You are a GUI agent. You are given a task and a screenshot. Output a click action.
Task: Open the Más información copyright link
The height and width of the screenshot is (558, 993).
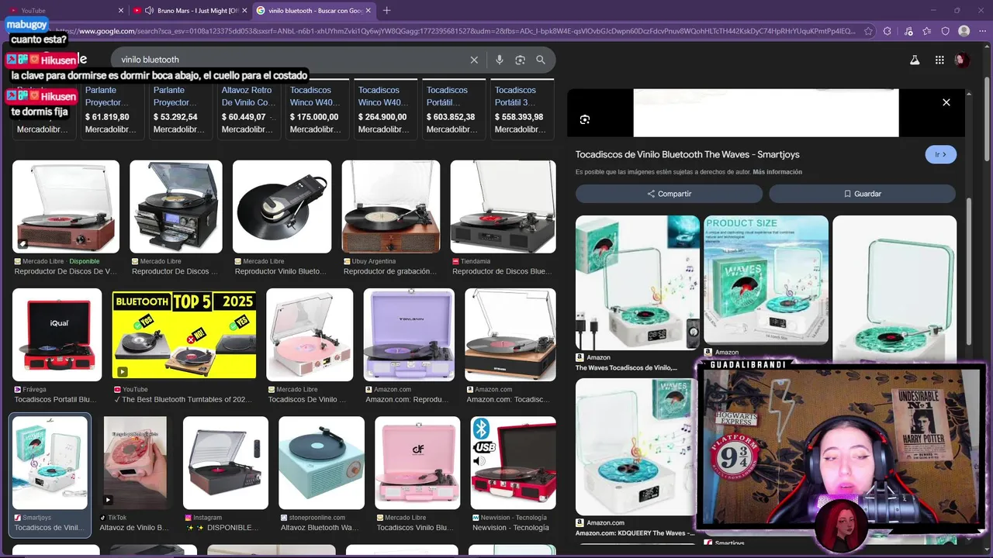(777, 172)
